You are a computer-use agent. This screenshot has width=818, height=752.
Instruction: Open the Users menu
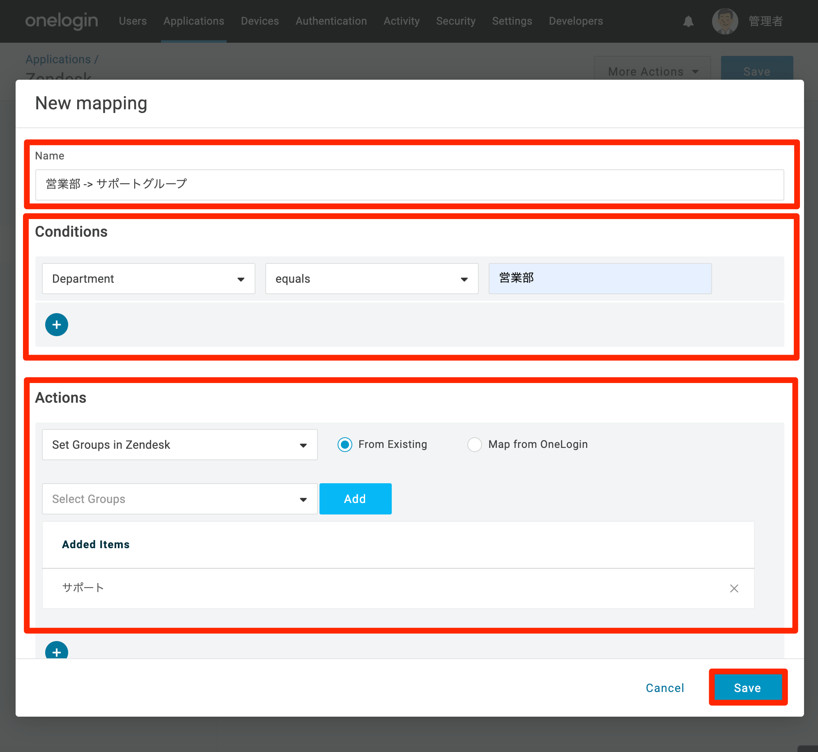click(133, 21)
